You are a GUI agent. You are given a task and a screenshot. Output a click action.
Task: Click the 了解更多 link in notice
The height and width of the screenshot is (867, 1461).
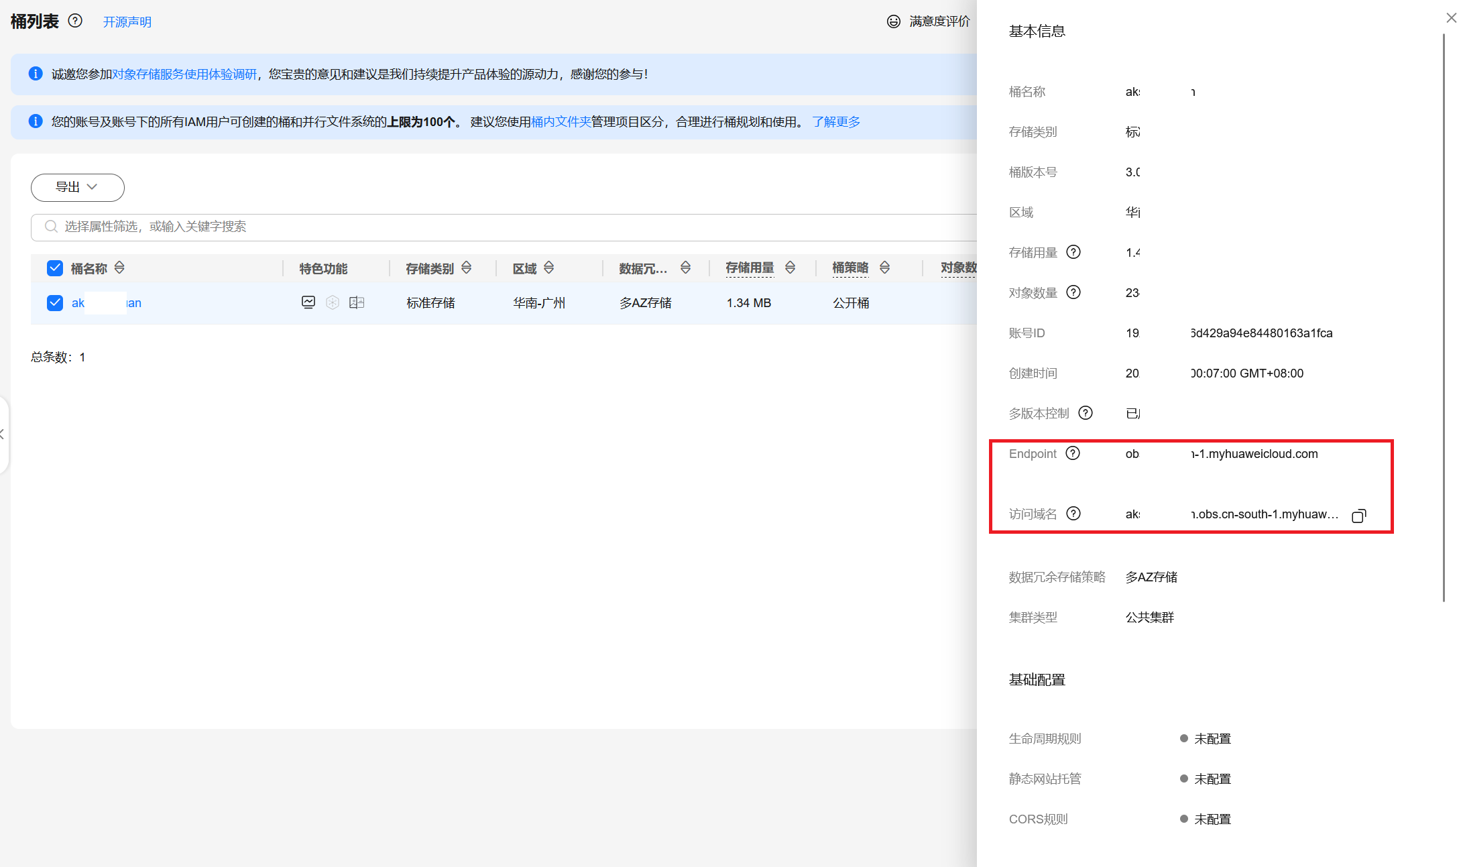click(x=836, y=121)
